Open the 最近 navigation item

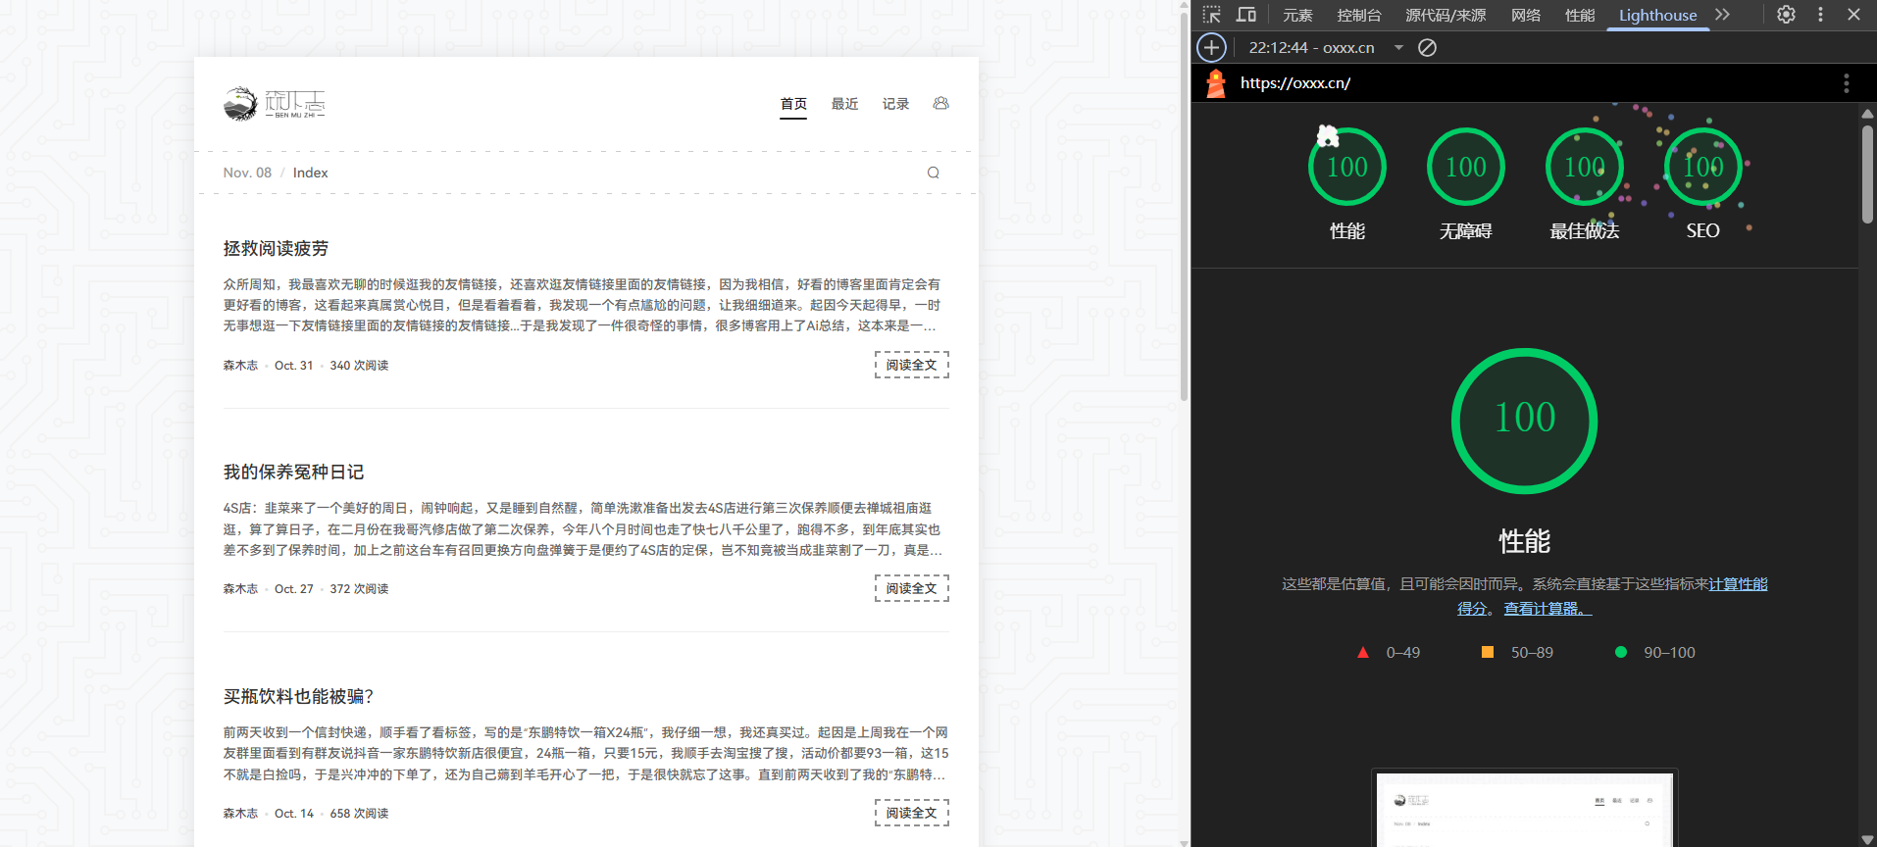coord(844,104)
